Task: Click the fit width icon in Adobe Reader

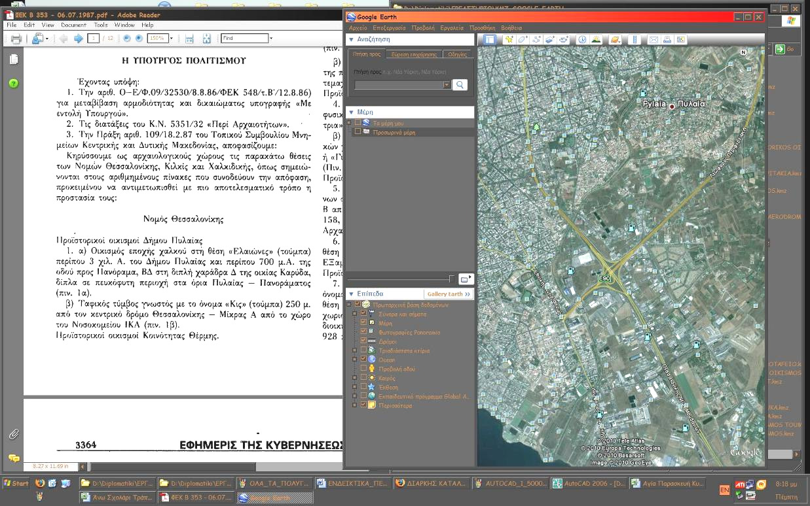Action: tap(189, 39)
